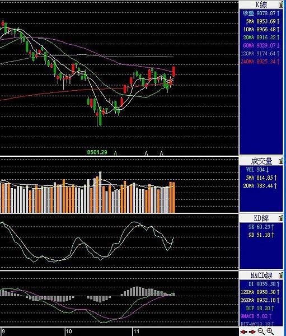Click the 12EMA 8950.38 row

(260, 292)
